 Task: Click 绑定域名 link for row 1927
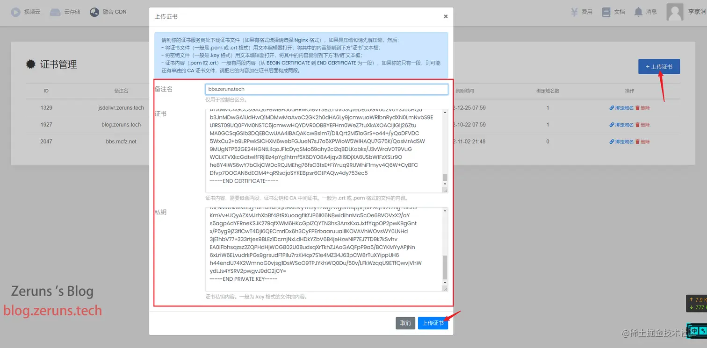pos(621,125)
